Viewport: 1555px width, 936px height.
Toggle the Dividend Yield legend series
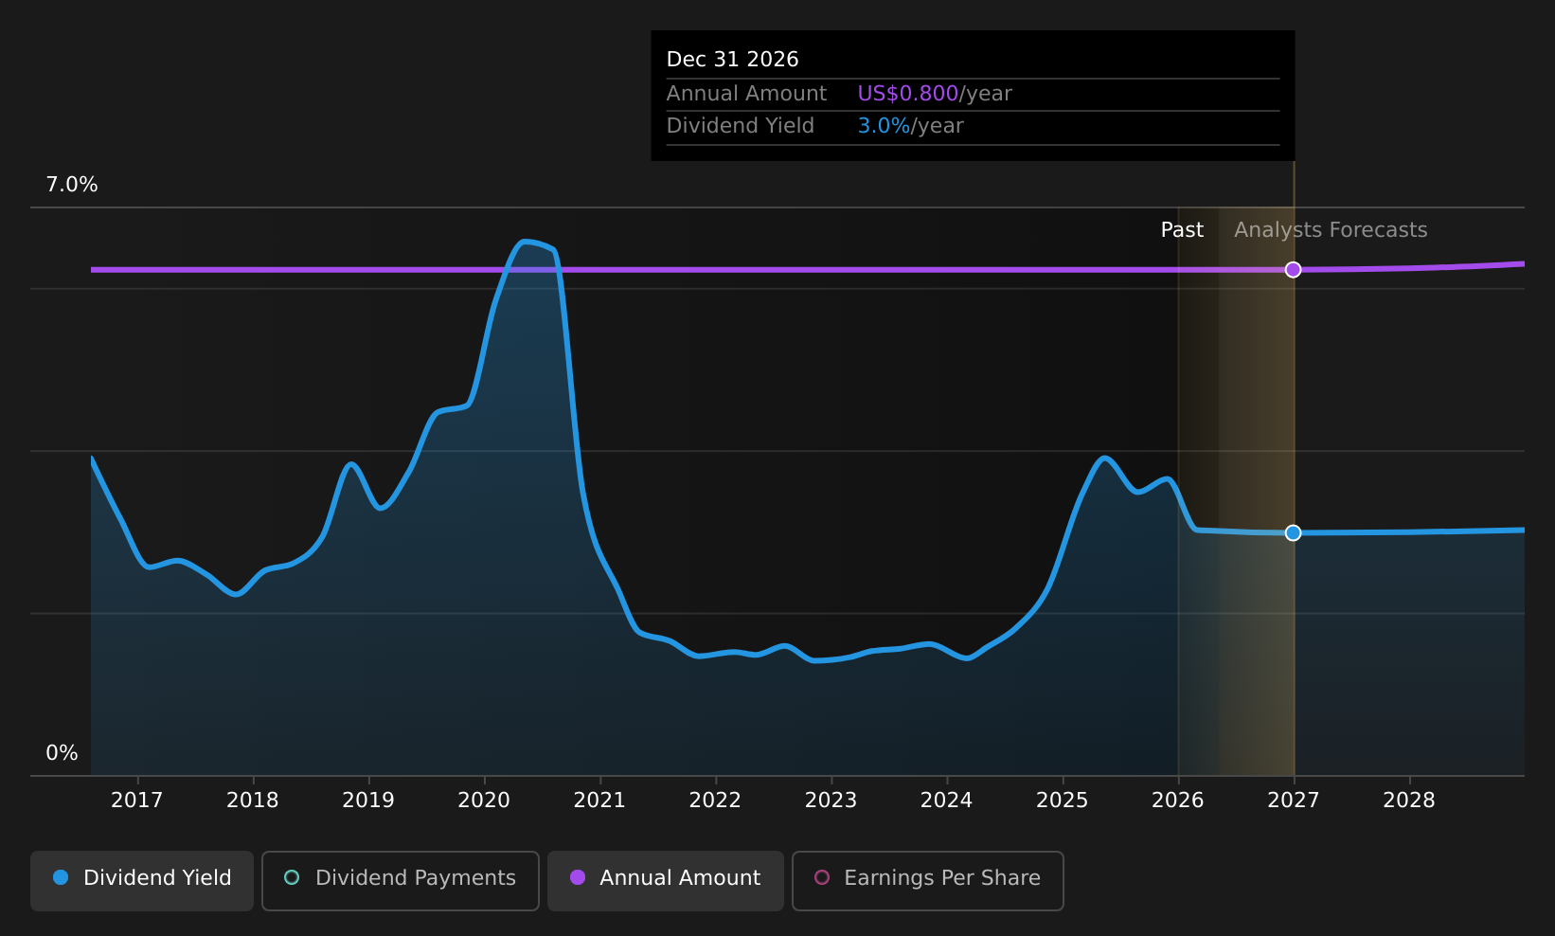coord(142,880)
